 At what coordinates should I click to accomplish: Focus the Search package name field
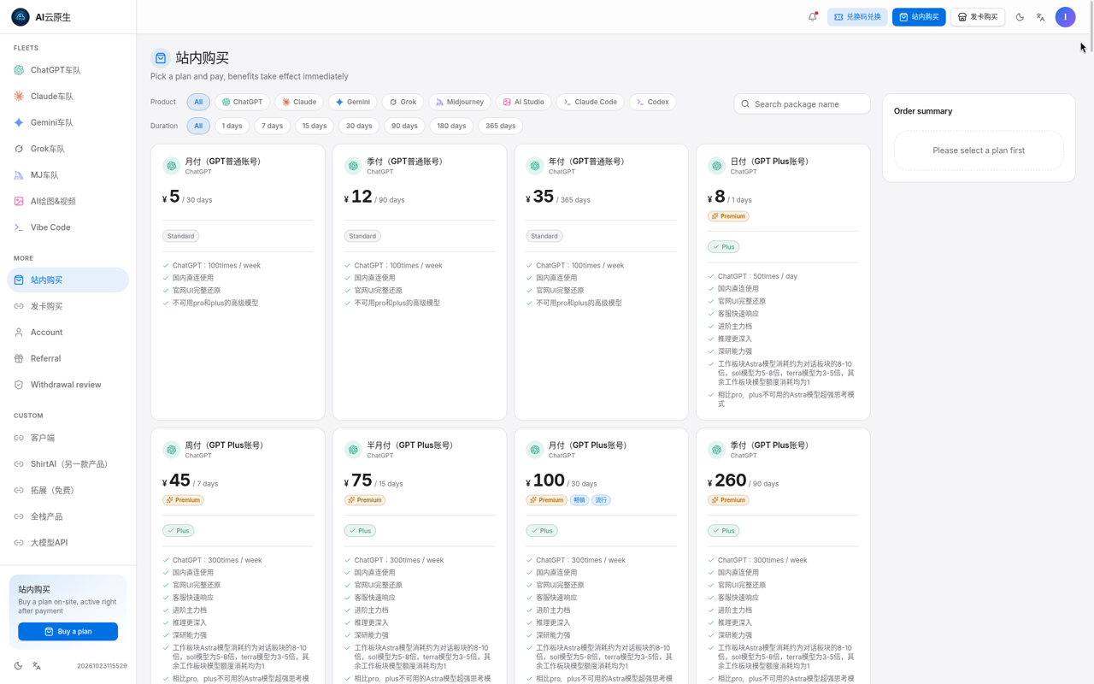click(802, 103)
